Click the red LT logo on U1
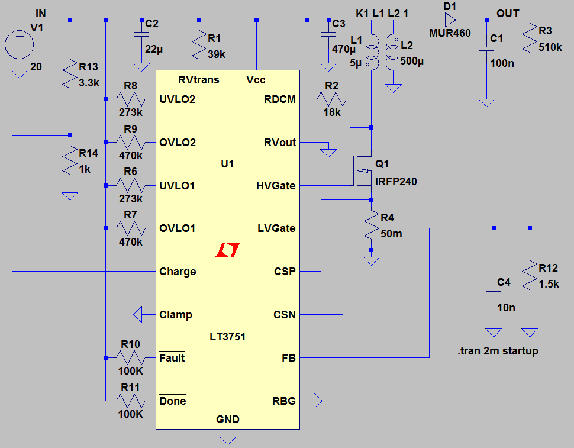 (x=228, y=250)
